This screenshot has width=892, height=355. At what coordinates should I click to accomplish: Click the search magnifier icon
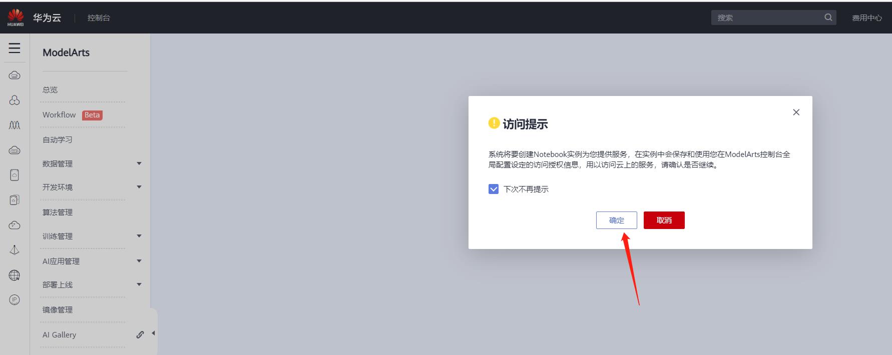(828, 17)
